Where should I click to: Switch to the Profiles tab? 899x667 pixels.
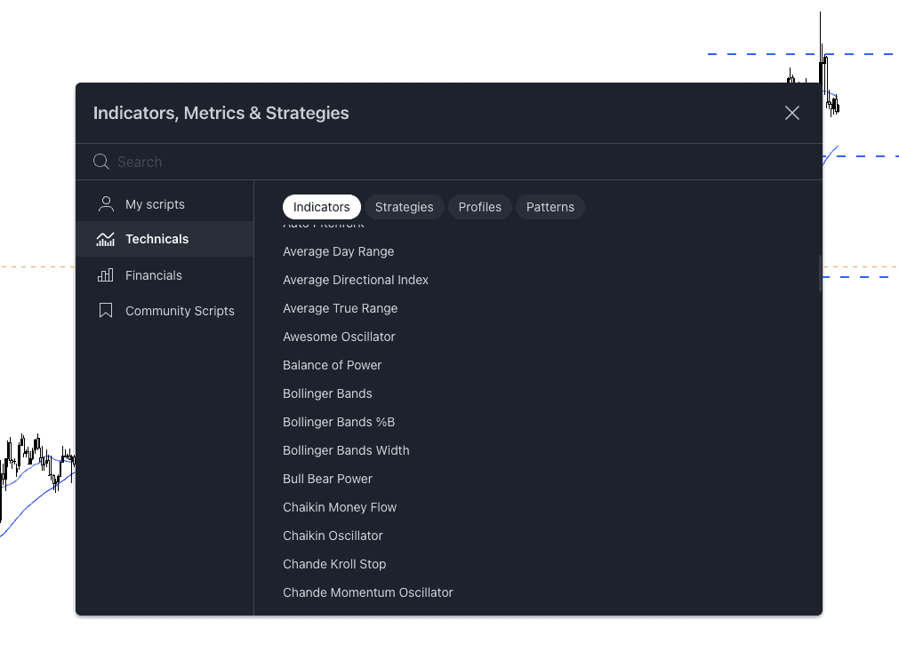(x=479, y=207)
